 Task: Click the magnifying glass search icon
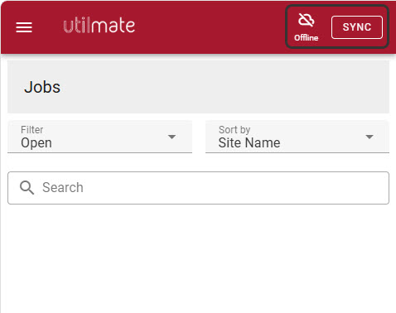coord(27,188)
